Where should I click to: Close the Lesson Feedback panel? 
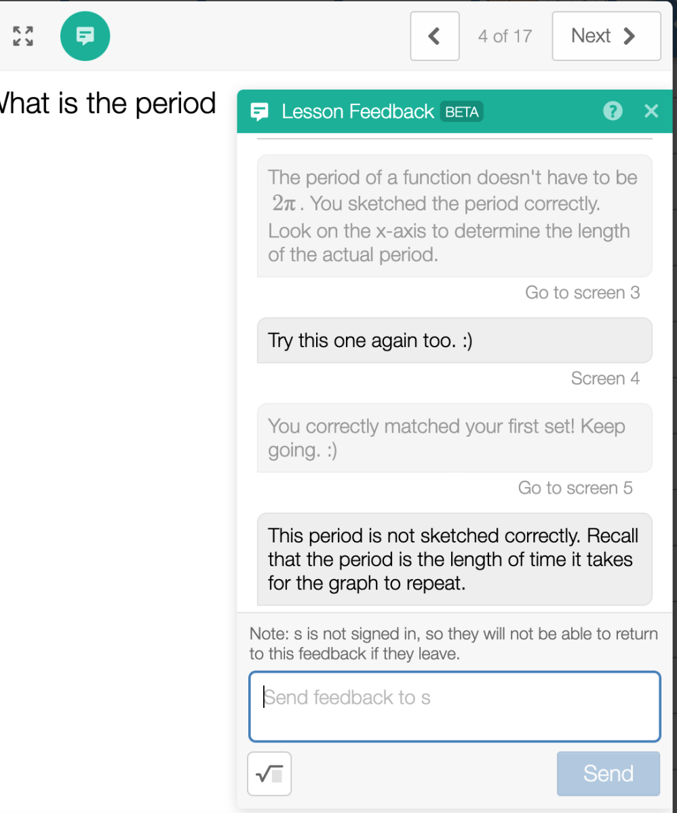[651, 111]
